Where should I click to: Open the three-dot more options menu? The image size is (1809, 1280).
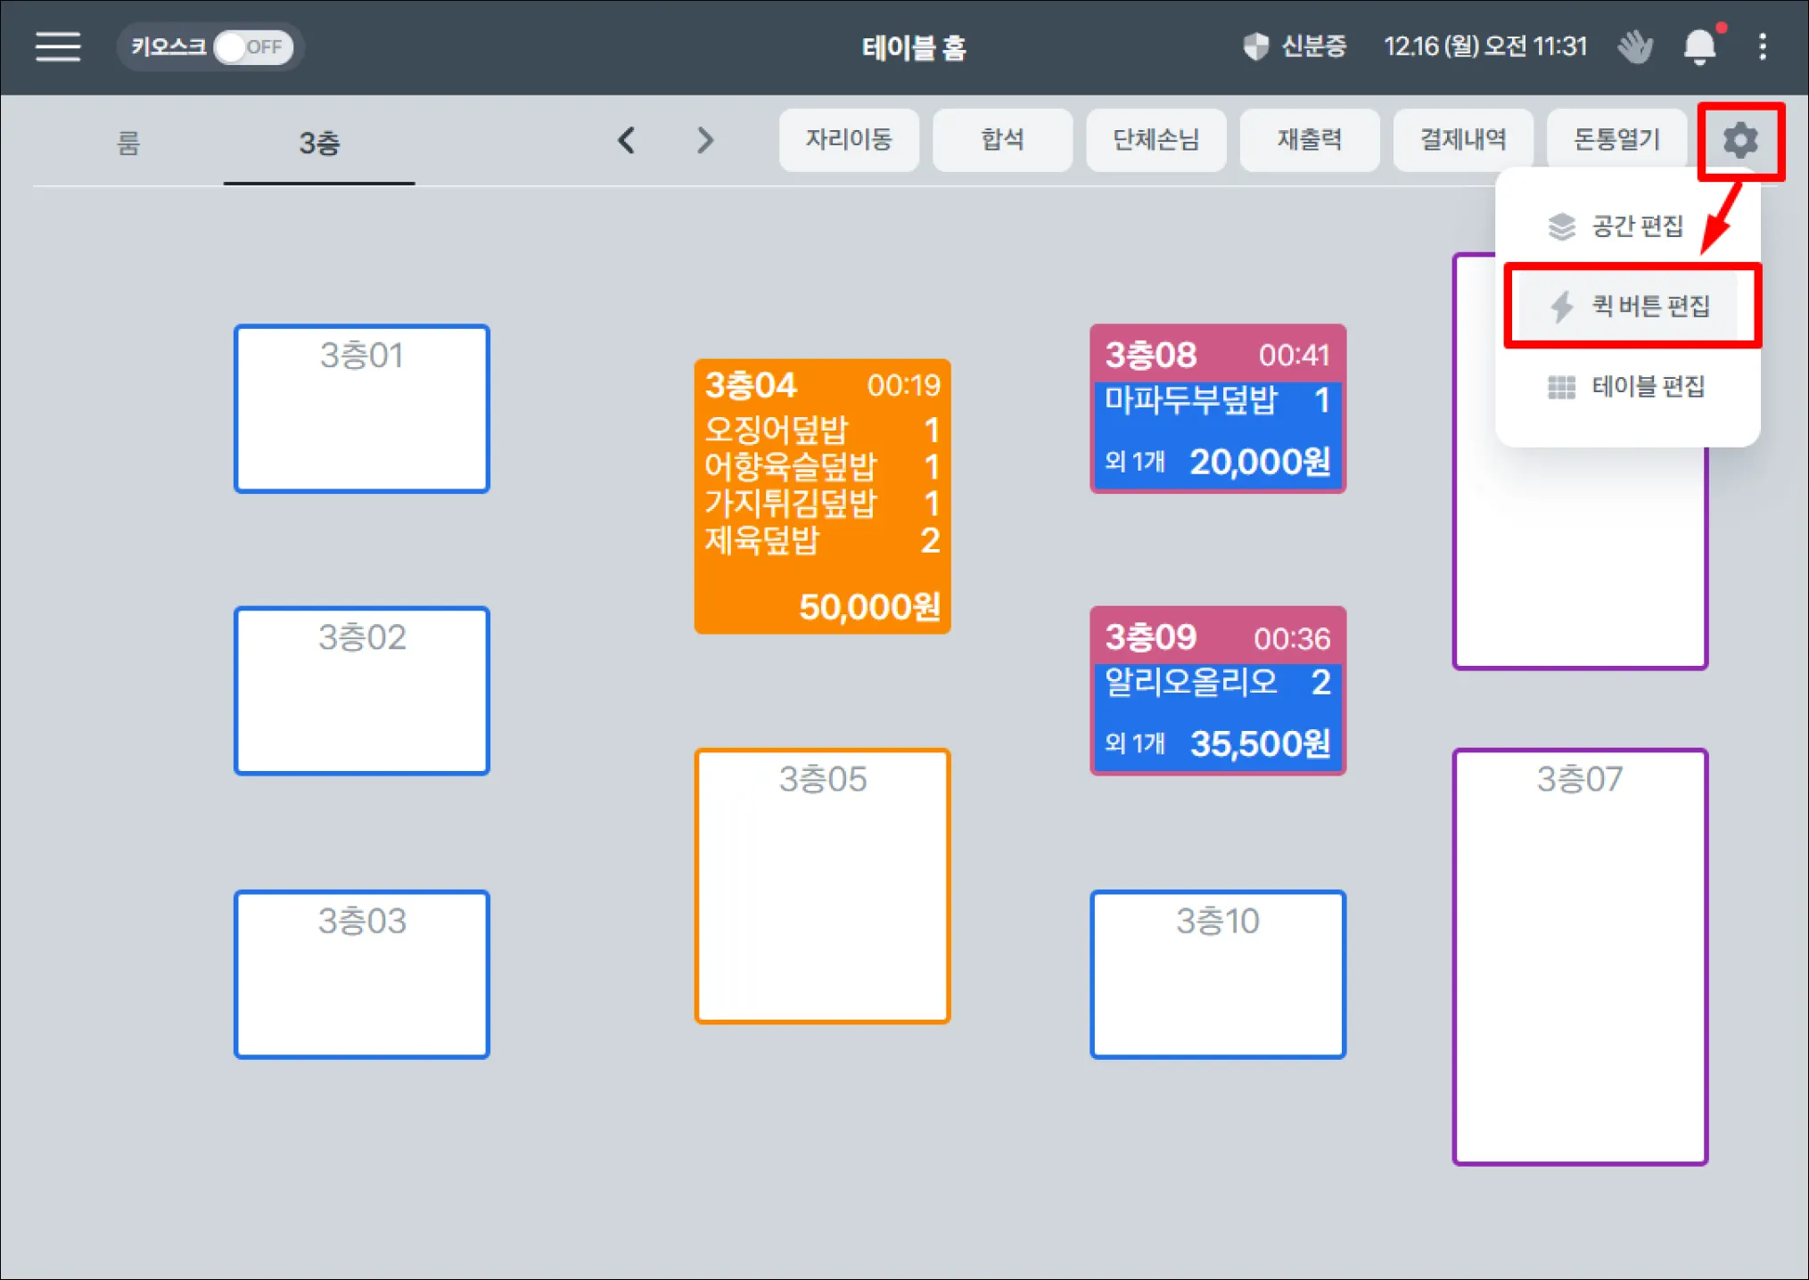coord(1762,46)
